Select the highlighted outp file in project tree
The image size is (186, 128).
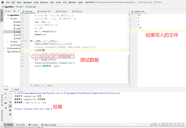tap(12, 32)
